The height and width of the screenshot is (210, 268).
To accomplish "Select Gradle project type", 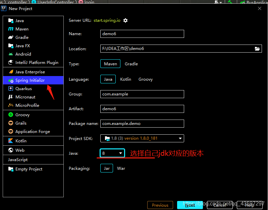I will [x=131, y=64].
